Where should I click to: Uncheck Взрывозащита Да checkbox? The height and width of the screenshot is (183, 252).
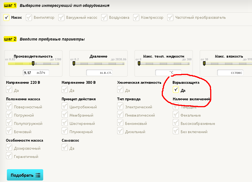click(176, 90)
